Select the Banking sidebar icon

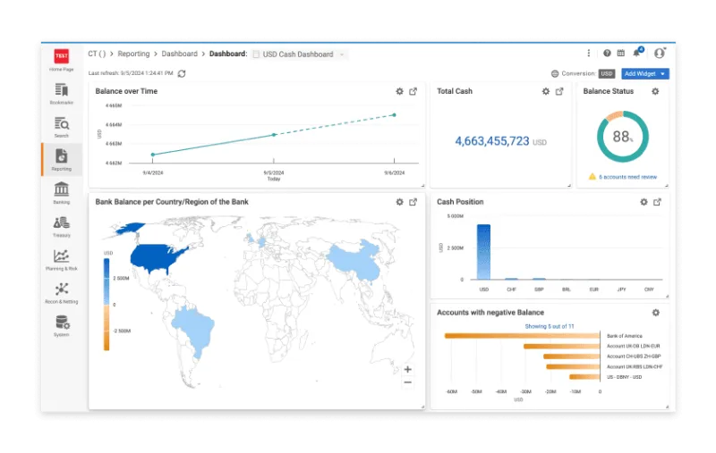tap(61, 192)
